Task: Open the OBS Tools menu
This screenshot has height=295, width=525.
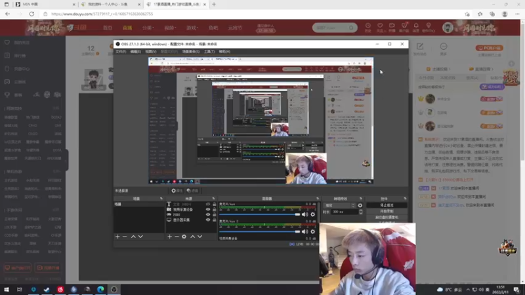Action: tap(209, 52)
